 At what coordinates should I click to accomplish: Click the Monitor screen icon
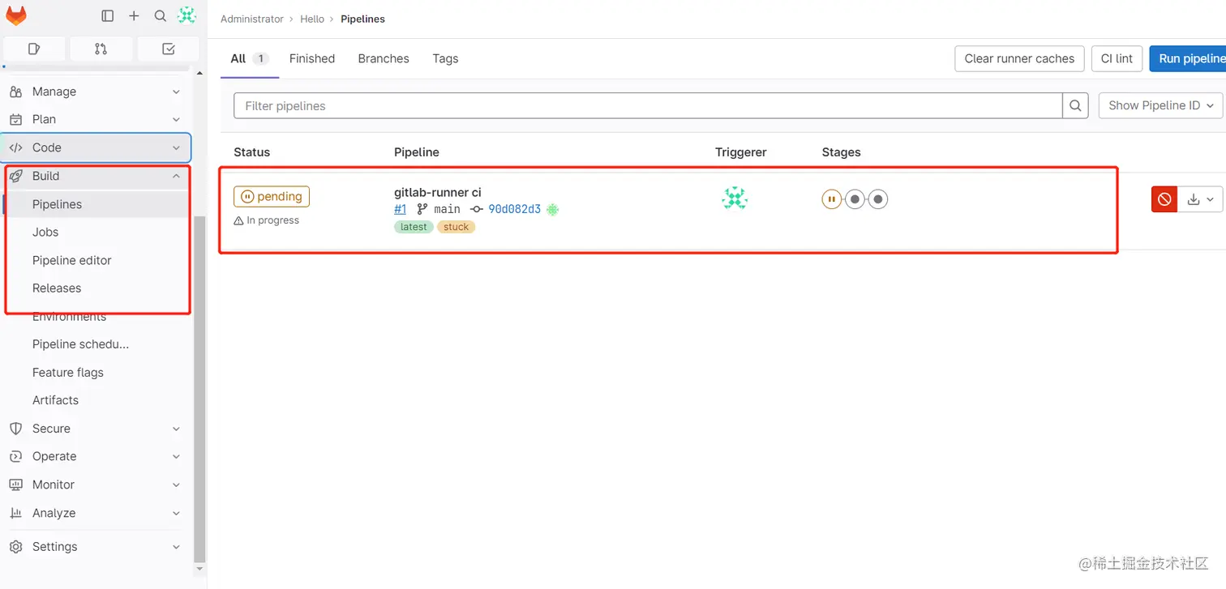16,484
